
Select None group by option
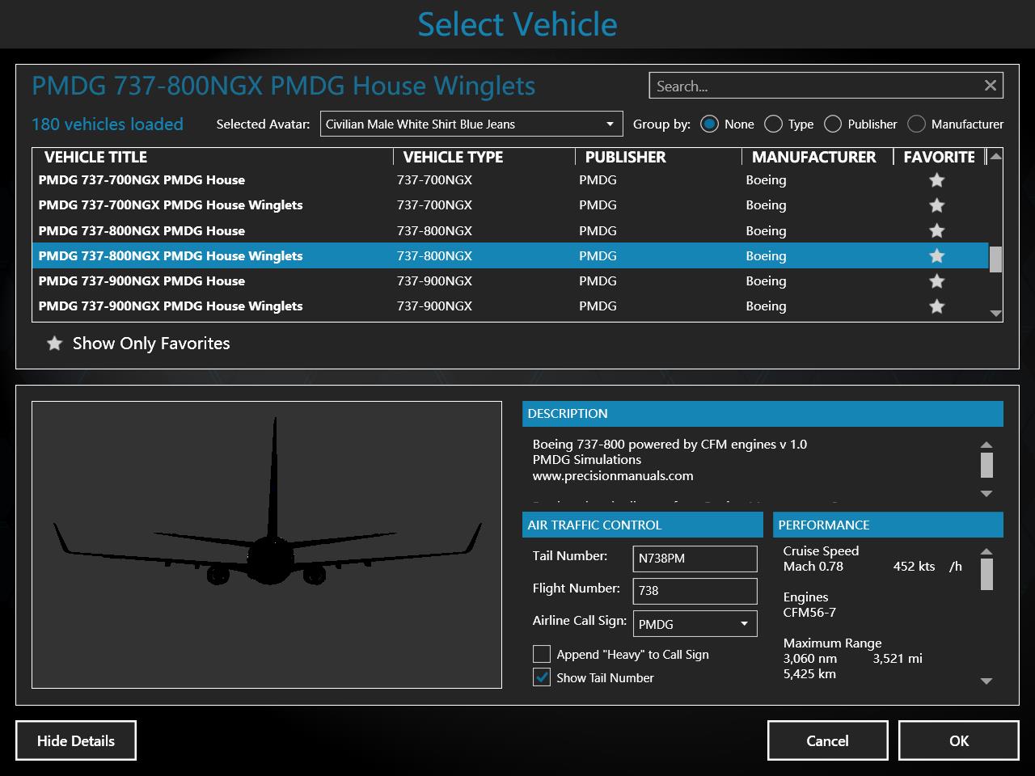(709, 124)
